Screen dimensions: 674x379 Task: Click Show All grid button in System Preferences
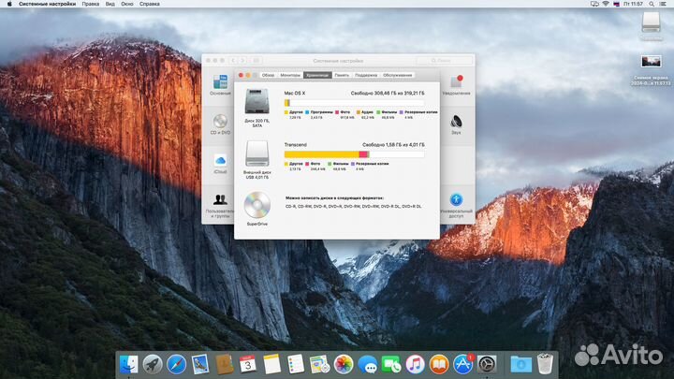(256, 61)
